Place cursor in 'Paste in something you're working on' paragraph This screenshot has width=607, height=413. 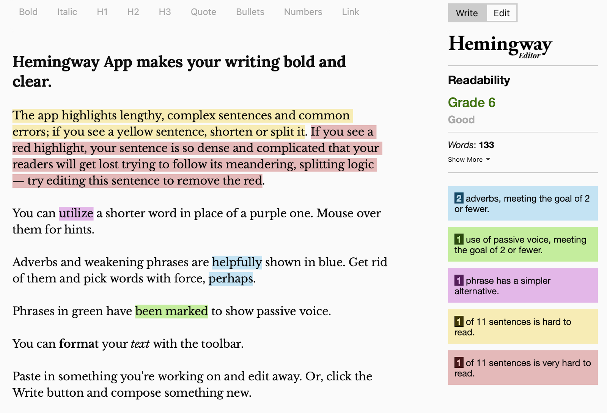point(192,384)
